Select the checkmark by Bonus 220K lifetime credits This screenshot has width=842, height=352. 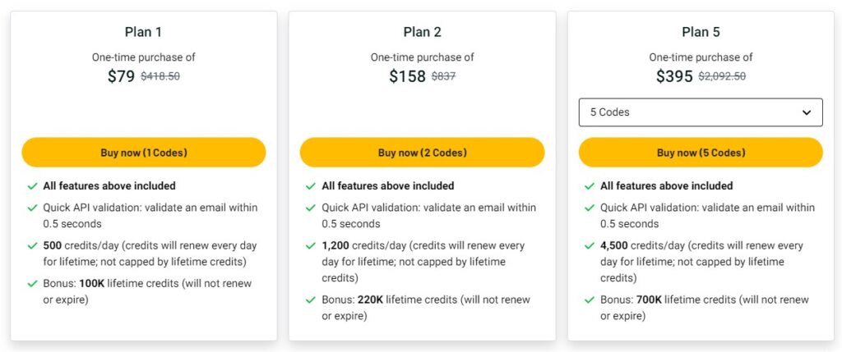coord(310,299)
